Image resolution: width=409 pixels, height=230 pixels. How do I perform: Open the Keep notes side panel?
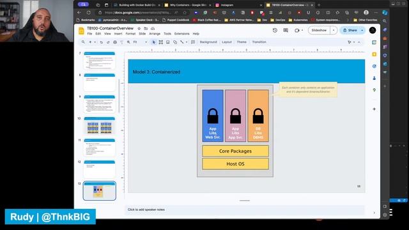[x=374, y=54]
